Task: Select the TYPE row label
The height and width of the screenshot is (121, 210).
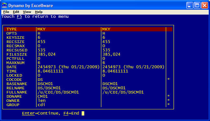Action: [x=12, y=29]
